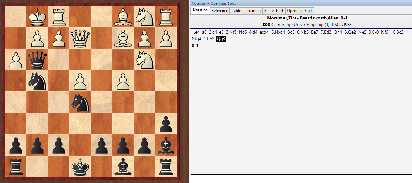The height and width of the screenshot is (183, 412).
Task: Switch to the Reference tab
Action: tap(219, 11)
